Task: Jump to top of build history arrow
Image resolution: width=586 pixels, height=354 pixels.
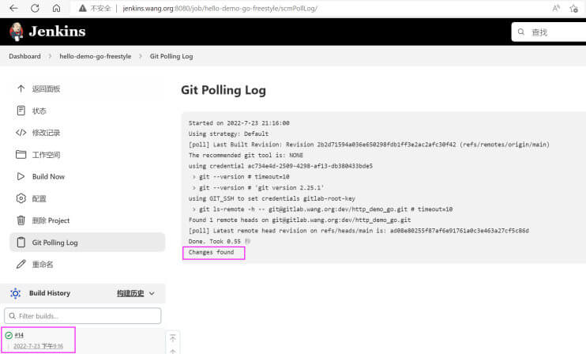Action: tap(173, 338)
